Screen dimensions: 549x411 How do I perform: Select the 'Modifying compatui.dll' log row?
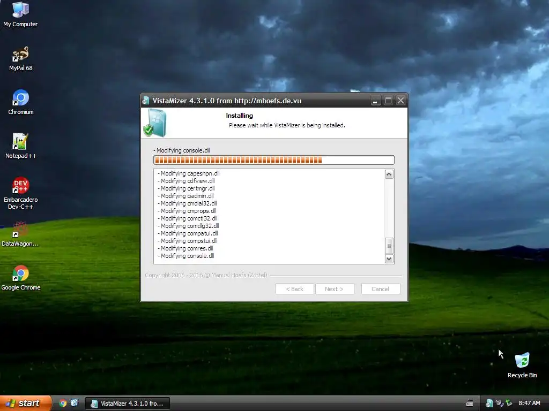[188, 233]
